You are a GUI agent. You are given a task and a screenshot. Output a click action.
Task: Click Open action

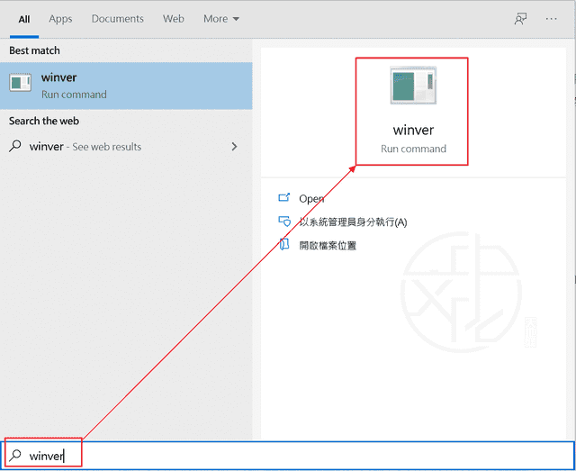click(x=311, y=199)
